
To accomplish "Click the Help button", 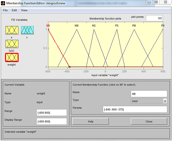I will coord(91,121).
